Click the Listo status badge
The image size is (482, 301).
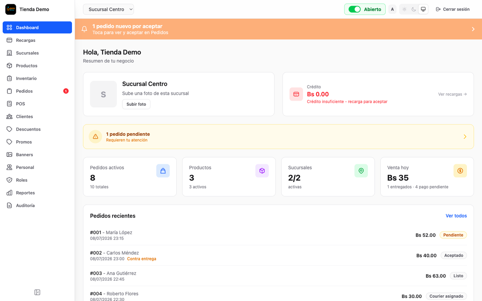pyautogui.click(x=458, y=276)
